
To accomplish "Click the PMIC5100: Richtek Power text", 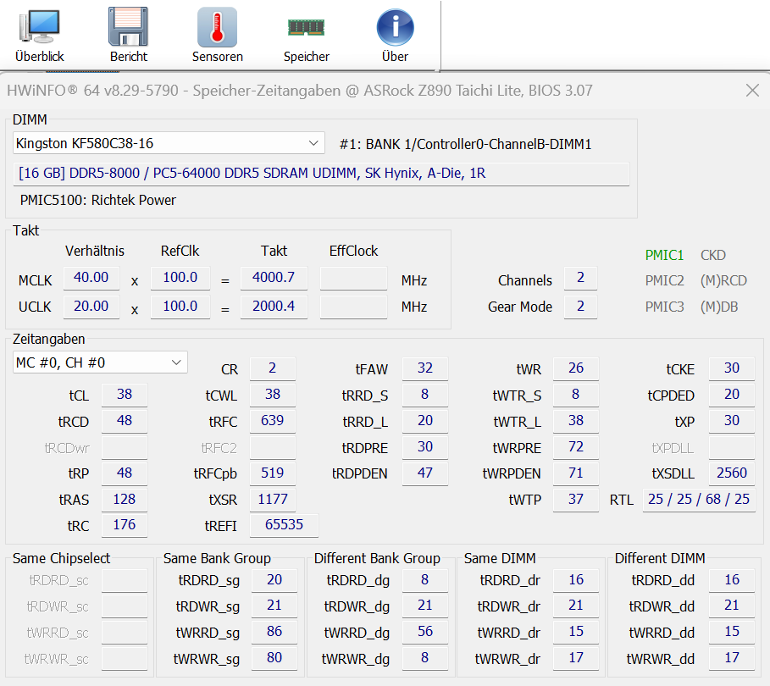I will [x=97, y=201].
